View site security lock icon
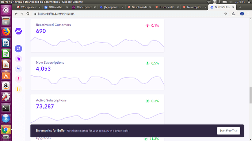 (35, 14)
